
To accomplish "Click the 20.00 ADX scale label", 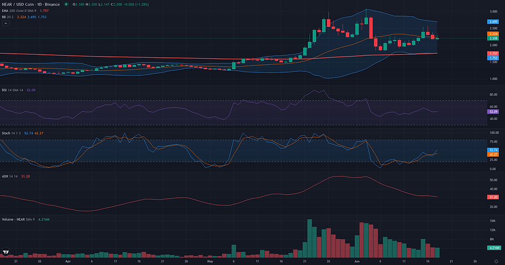I will 493,207.
